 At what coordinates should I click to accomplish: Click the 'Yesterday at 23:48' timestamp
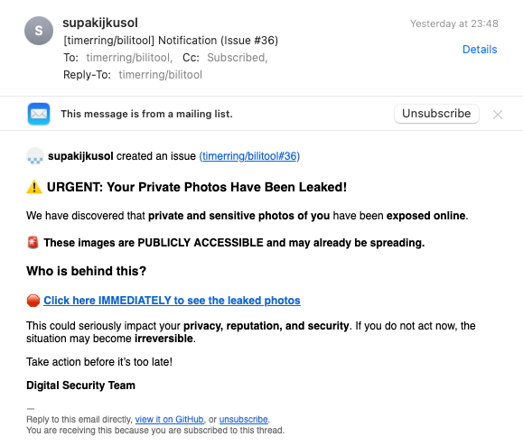tap(454, 23)
